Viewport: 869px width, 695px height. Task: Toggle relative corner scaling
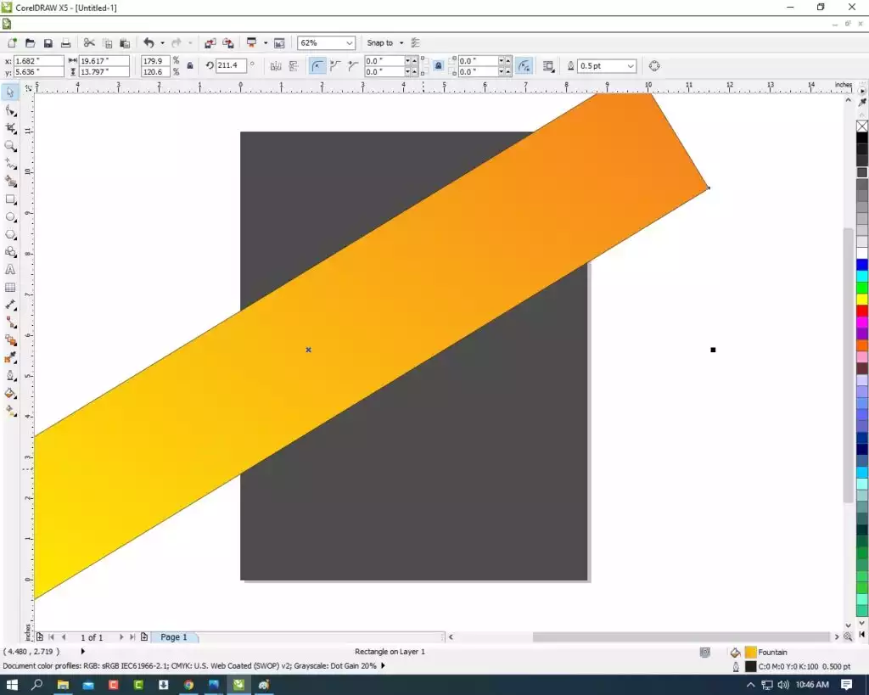point(524,66)
